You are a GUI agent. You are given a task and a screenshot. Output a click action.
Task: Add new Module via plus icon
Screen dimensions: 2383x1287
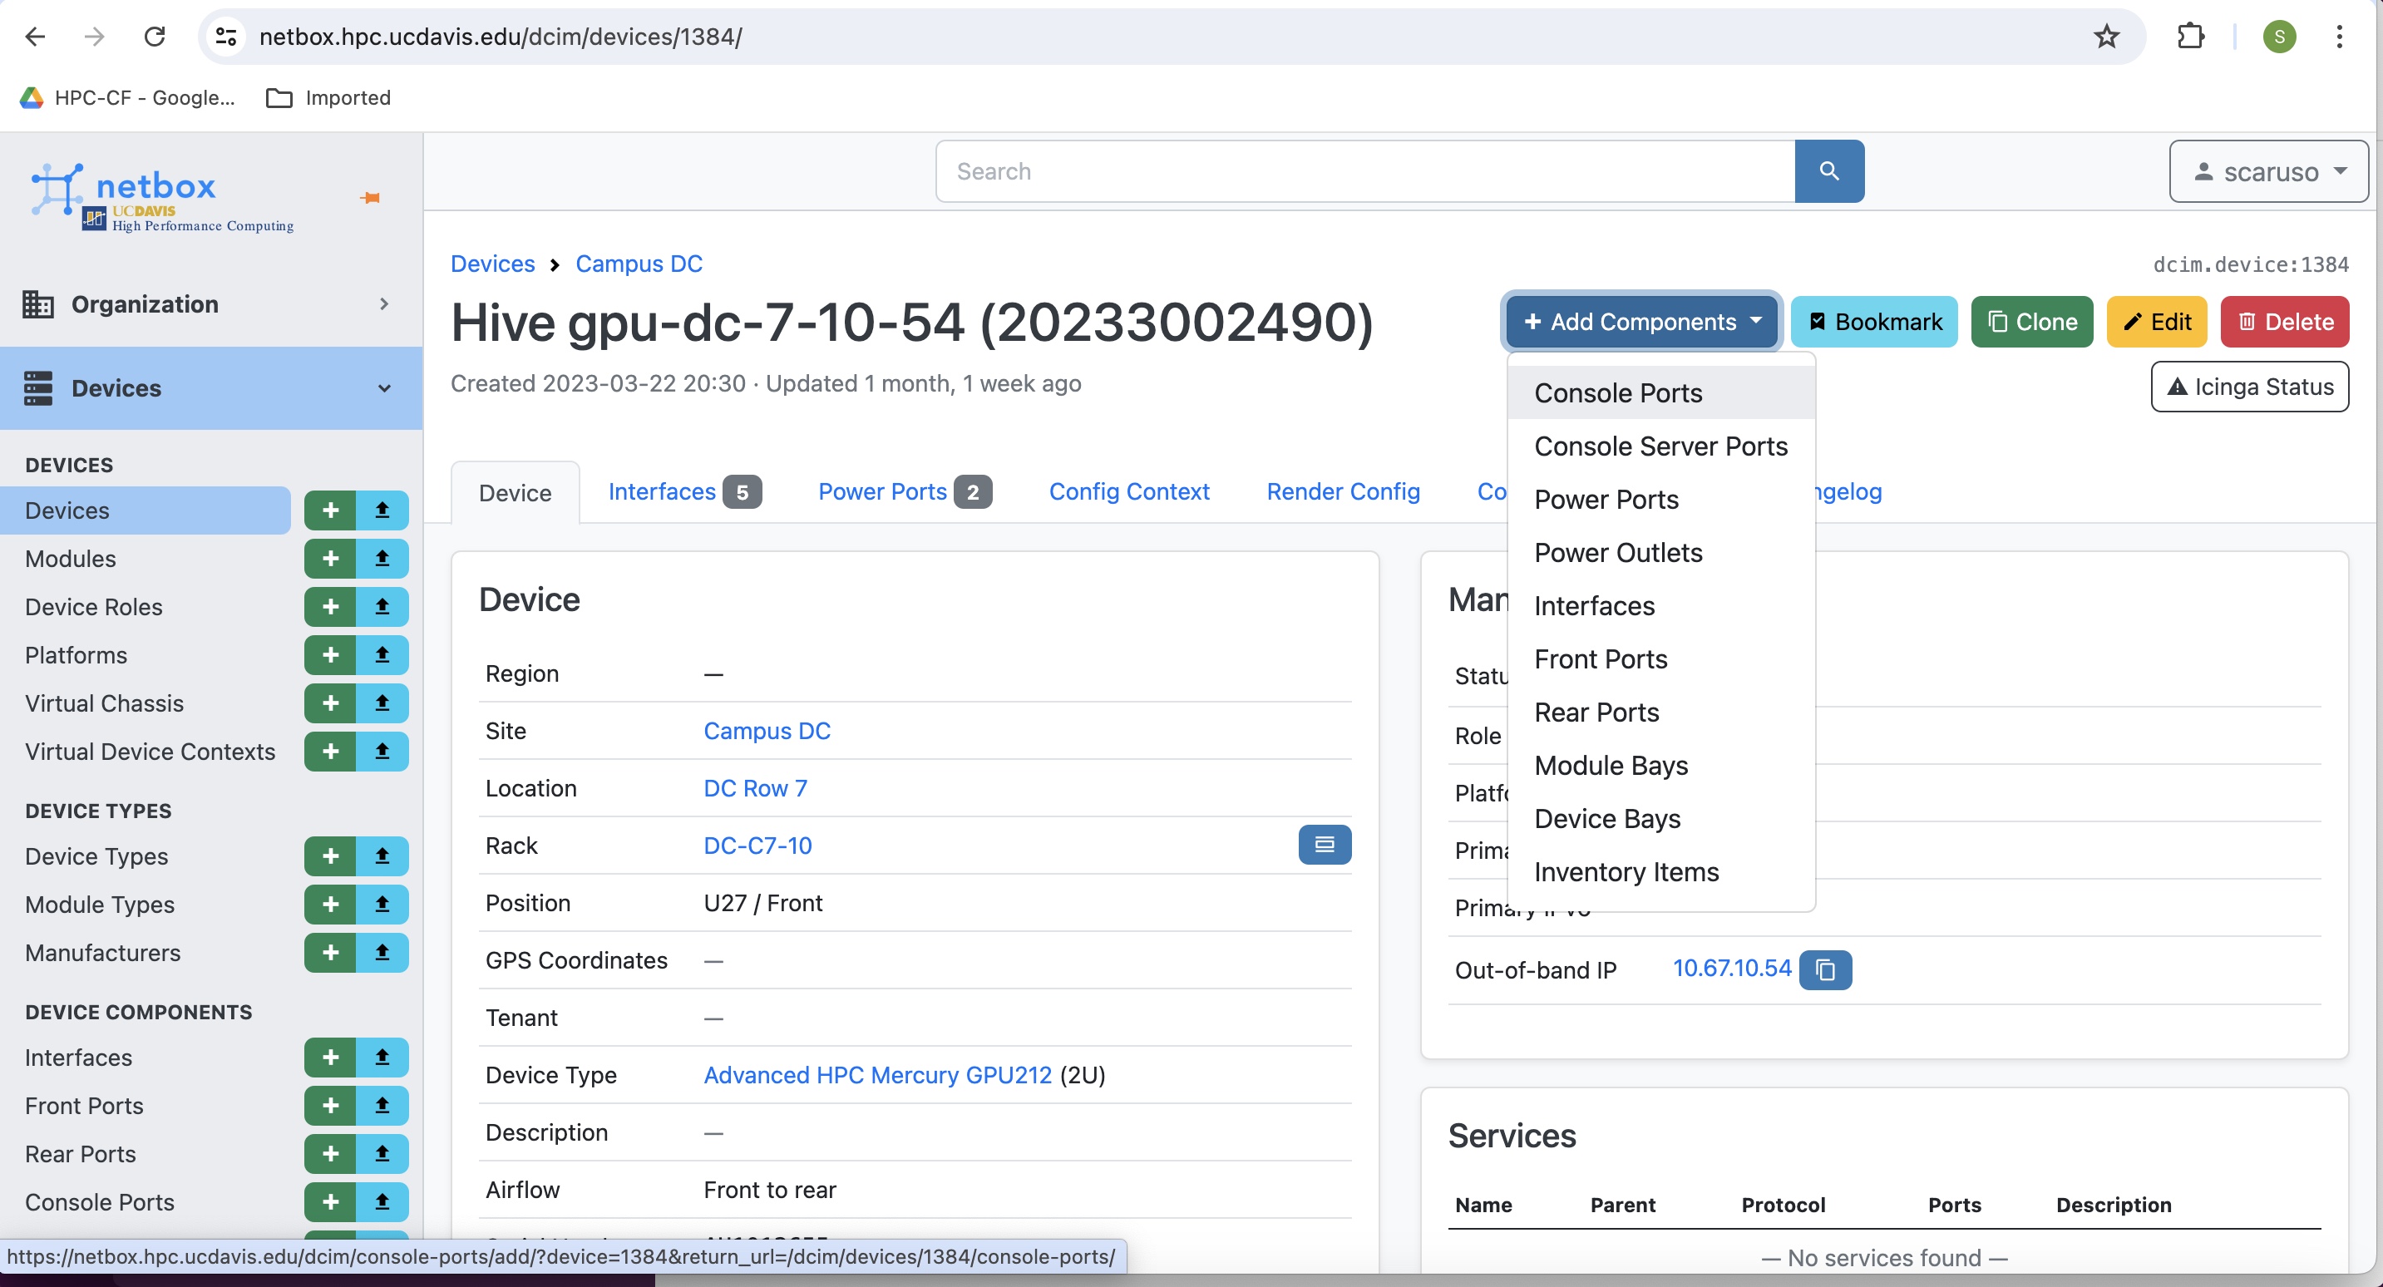[330, 558]
